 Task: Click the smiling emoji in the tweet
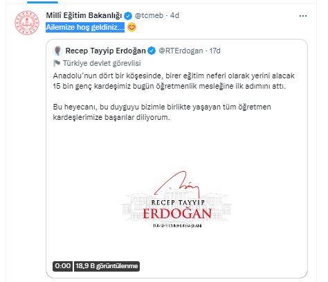click(131, 27)
